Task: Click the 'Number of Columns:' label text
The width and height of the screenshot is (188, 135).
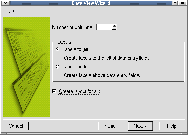Action: click(73, 27)
